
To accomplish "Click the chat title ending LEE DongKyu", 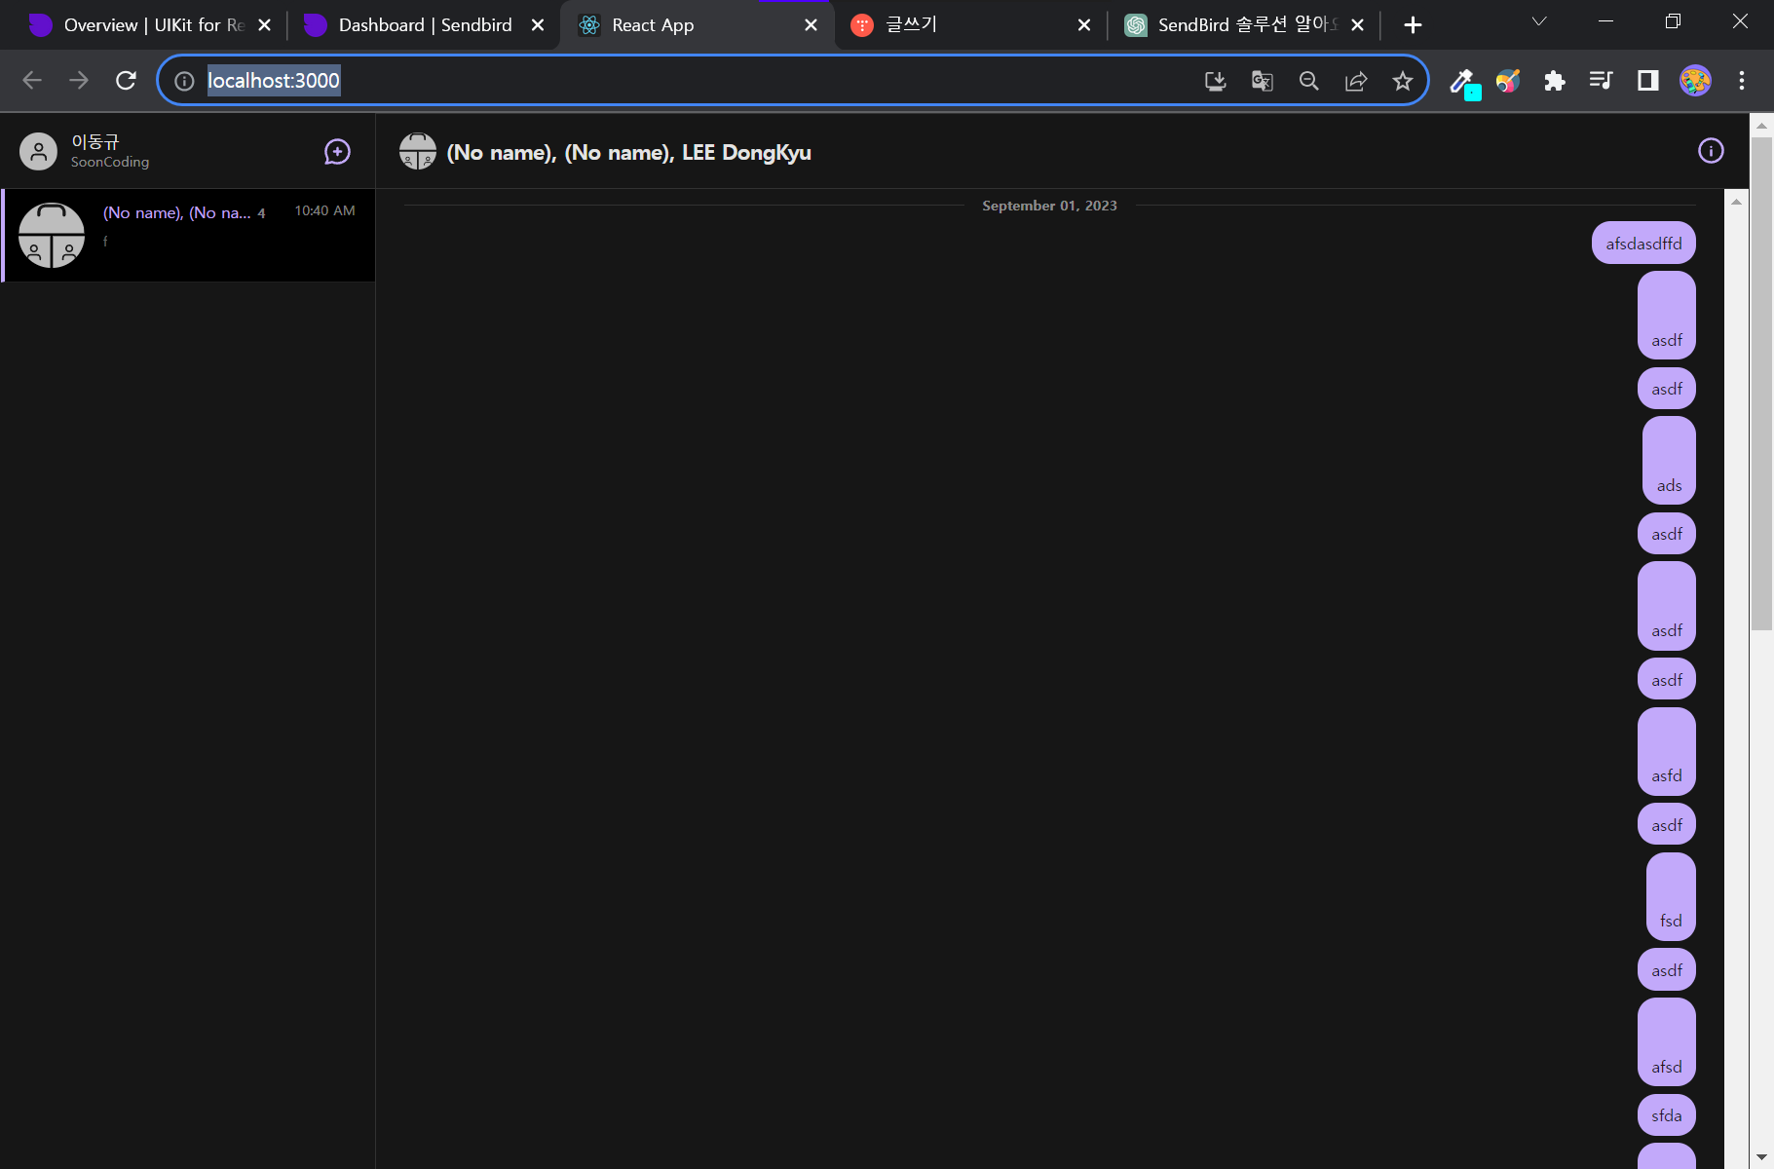I will coord(628,152).
